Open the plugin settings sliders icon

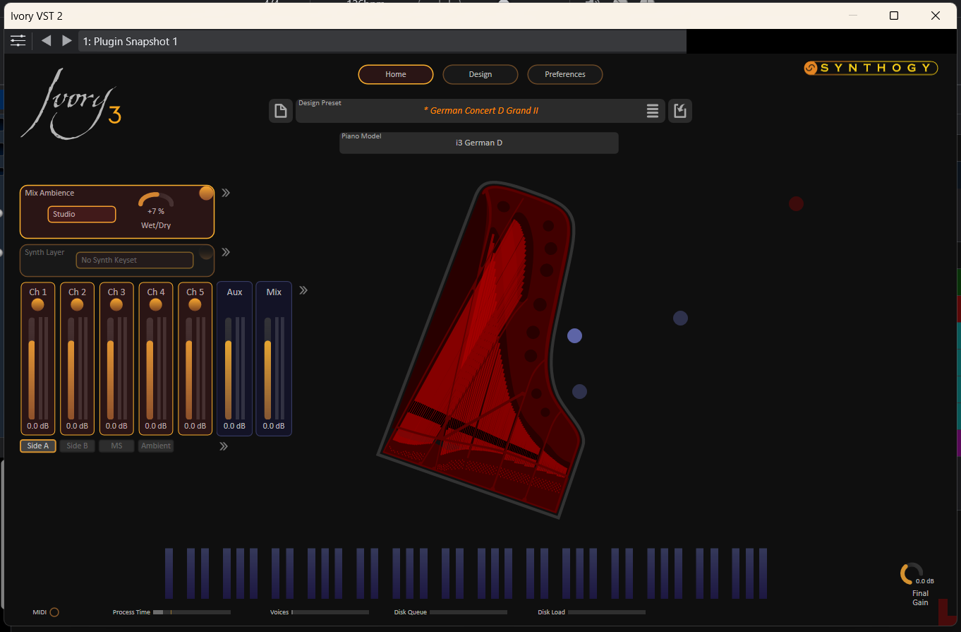tap(18, 41)
